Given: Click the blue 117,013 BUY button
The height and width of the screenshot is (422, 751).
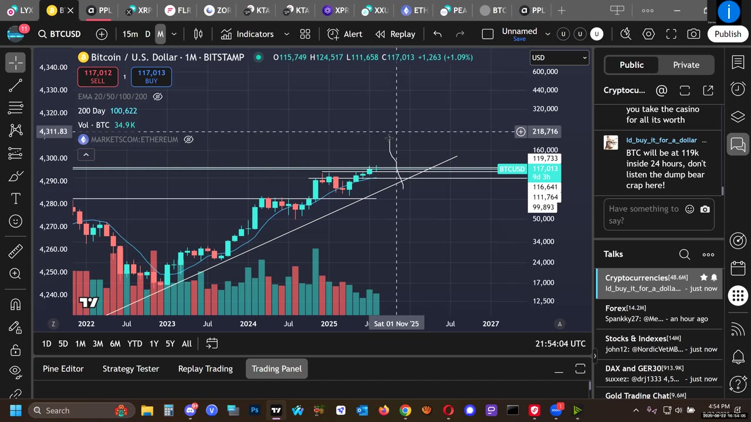Looking at the screenshot, I should point(151,77).
